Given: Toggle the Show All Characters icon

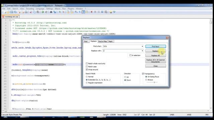Looking at the screenshot, I should tap(80, 12).
